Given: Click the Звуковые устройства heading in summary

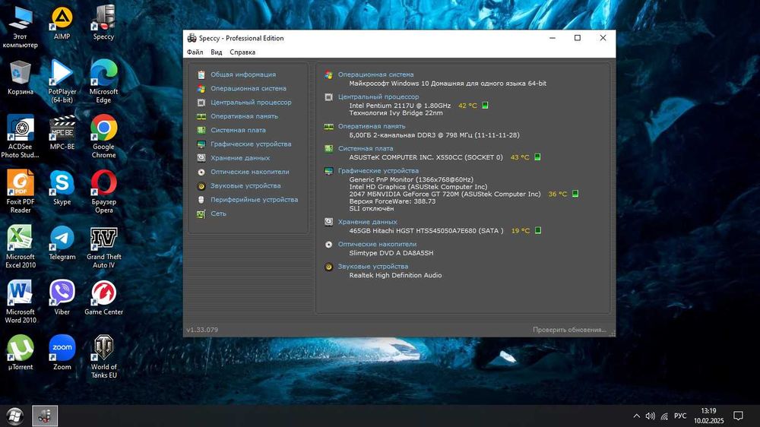Looking at the screenshot, I should coord(372,267).
